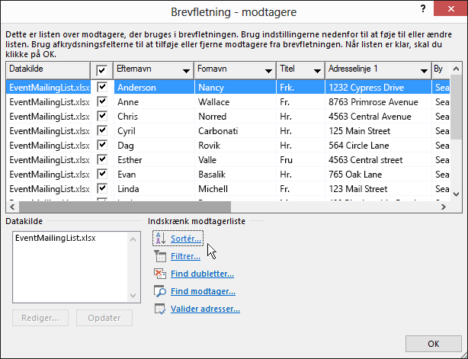Click the horizontal scrollbar left arrow
This screenshot has height=359, width=468.
pyautogui.click(x=12, y=207)
